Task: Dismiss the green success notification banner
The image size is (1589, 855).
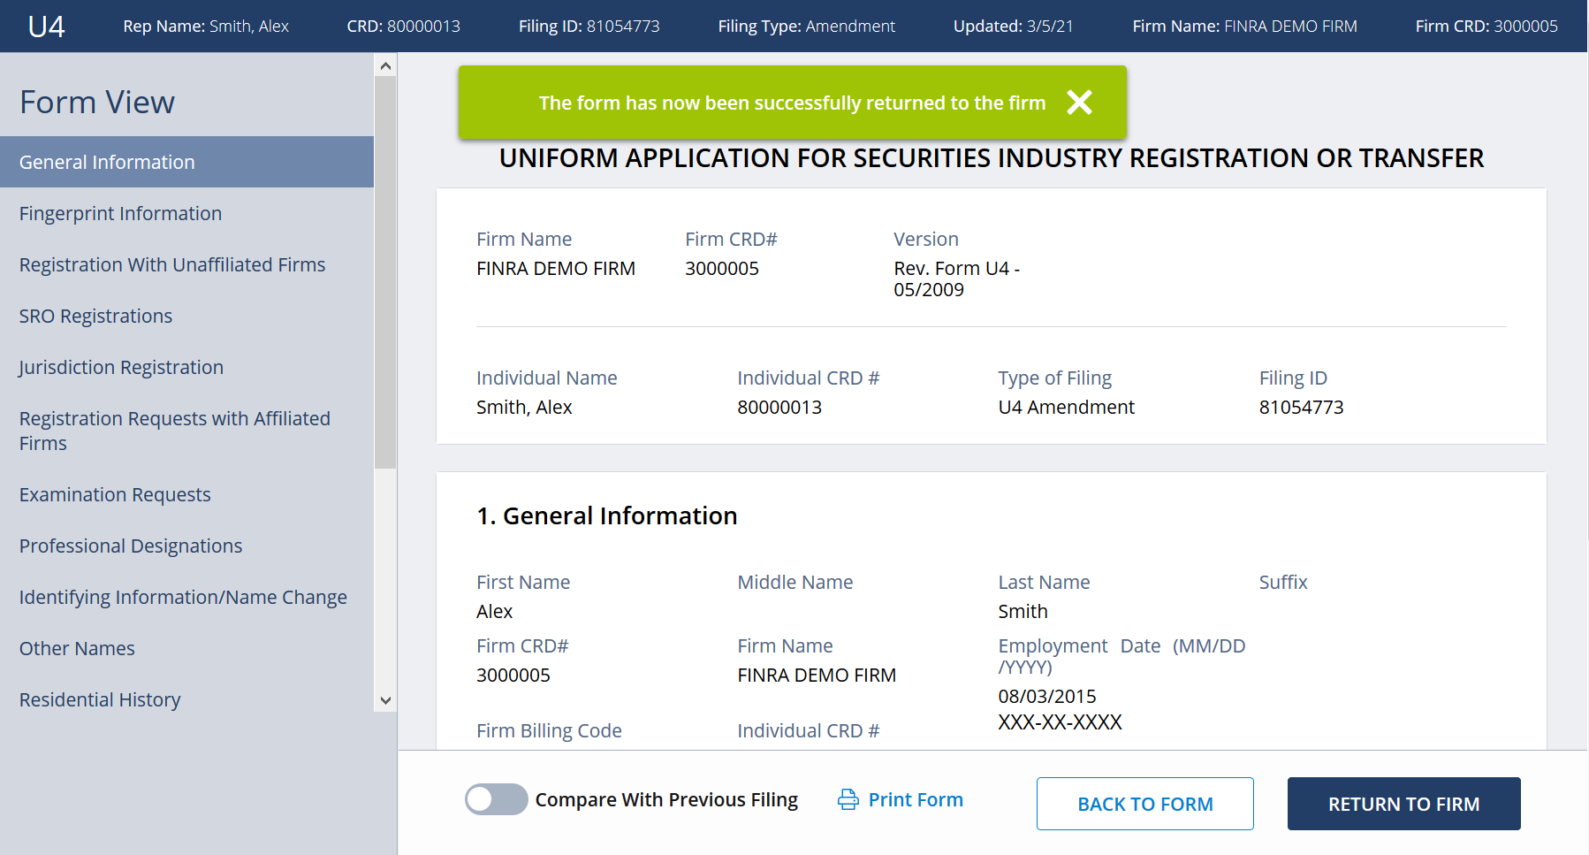Action: 1079,103
